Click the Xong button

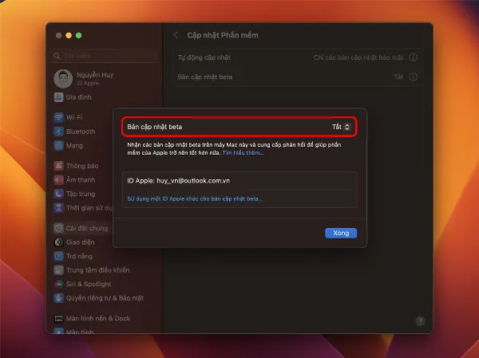[341, 233]
